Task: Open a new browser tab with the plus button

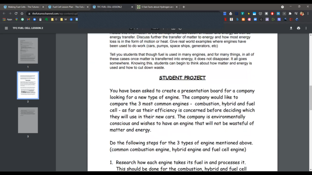Action: (x=184, y=7)
